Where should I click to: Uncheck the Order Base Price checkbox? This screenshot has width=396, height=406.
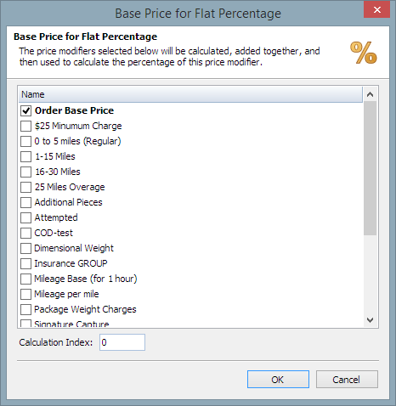coord(25,110)
